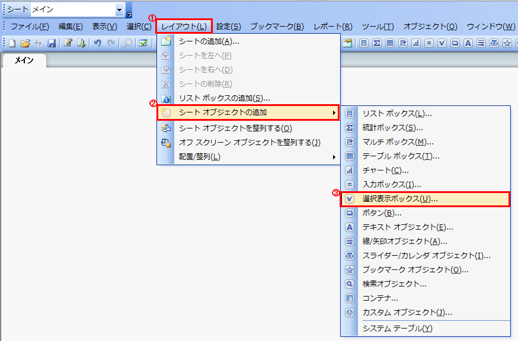The image size is (518, 341).
Task: Select マルチ ボックス(M)... in the submenu
Action: (x=426, y=142)
